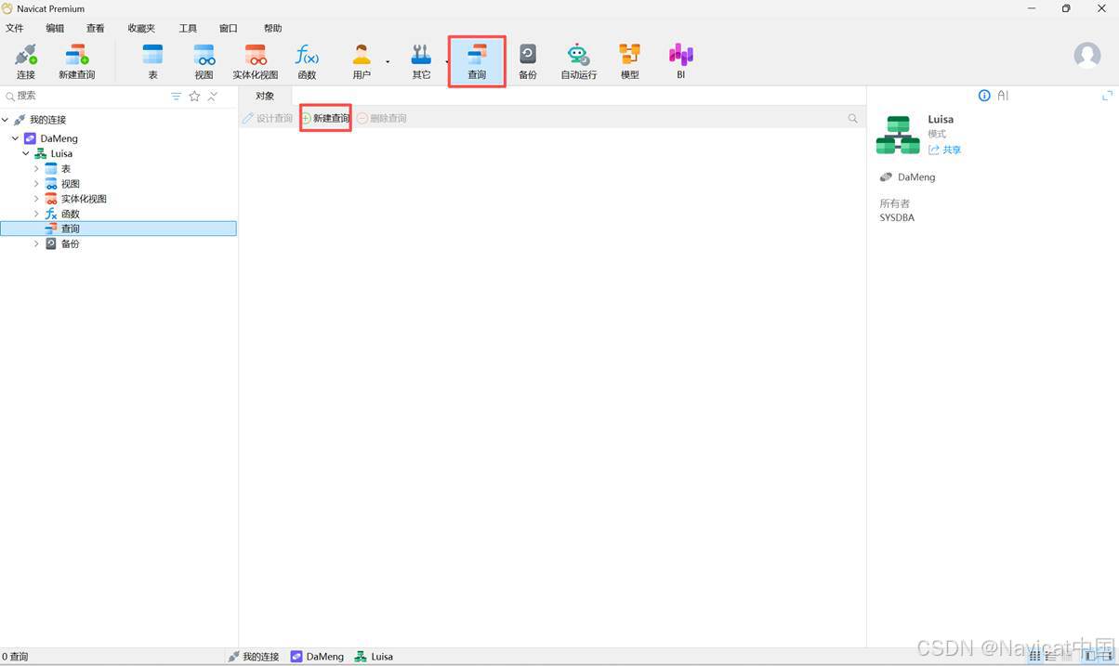Click the SYSDBA owner value

point(897,217)
